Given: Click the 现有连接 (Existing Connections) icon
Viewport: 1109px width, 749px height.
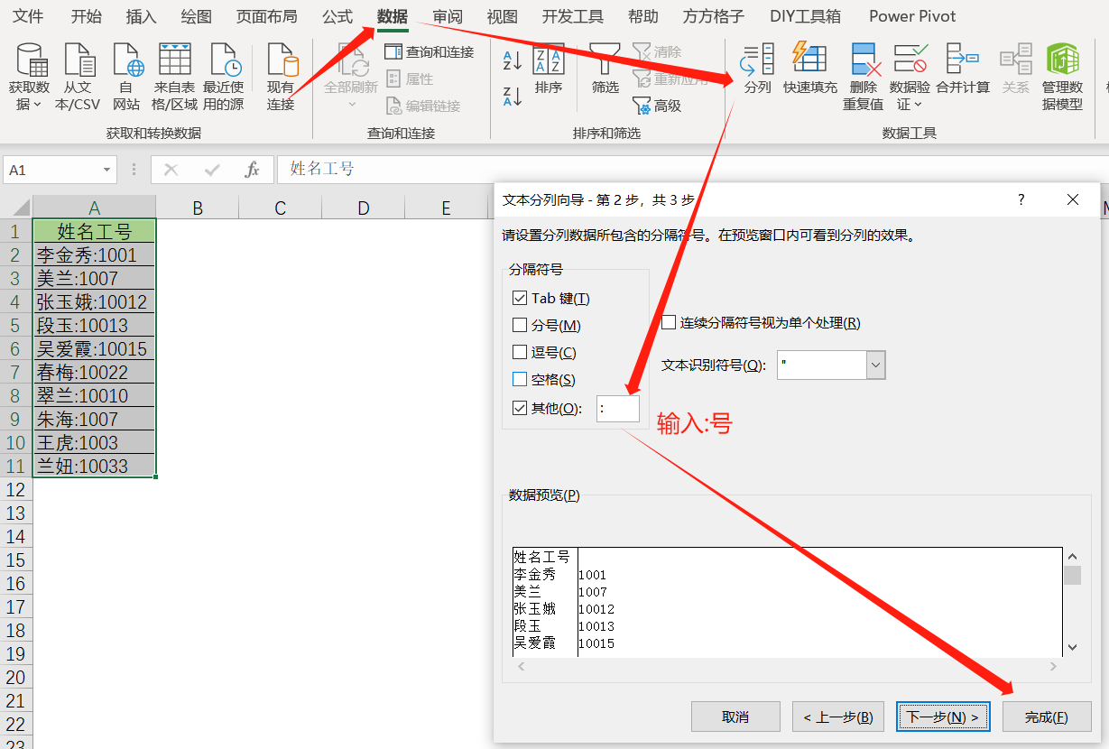Looking at the screenshot, I should point(281,60).
